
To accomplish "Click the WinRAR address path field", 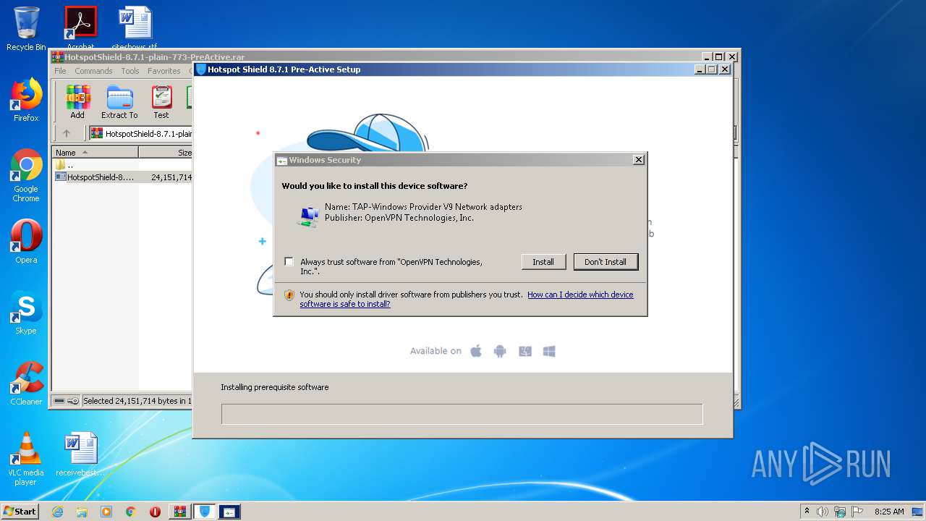I will (x=141, y=133).
